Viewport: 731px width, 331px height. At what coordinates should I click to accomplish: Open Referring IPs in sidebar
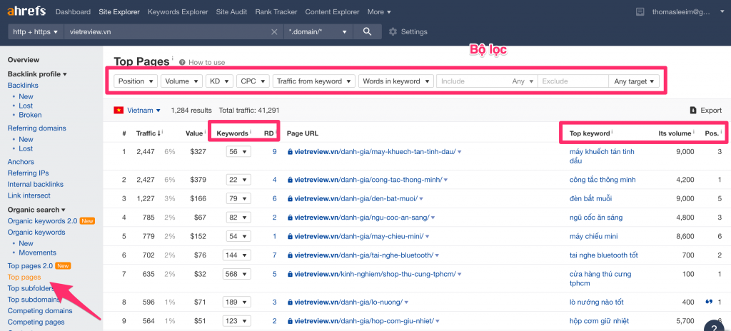[x=29, y=173]
